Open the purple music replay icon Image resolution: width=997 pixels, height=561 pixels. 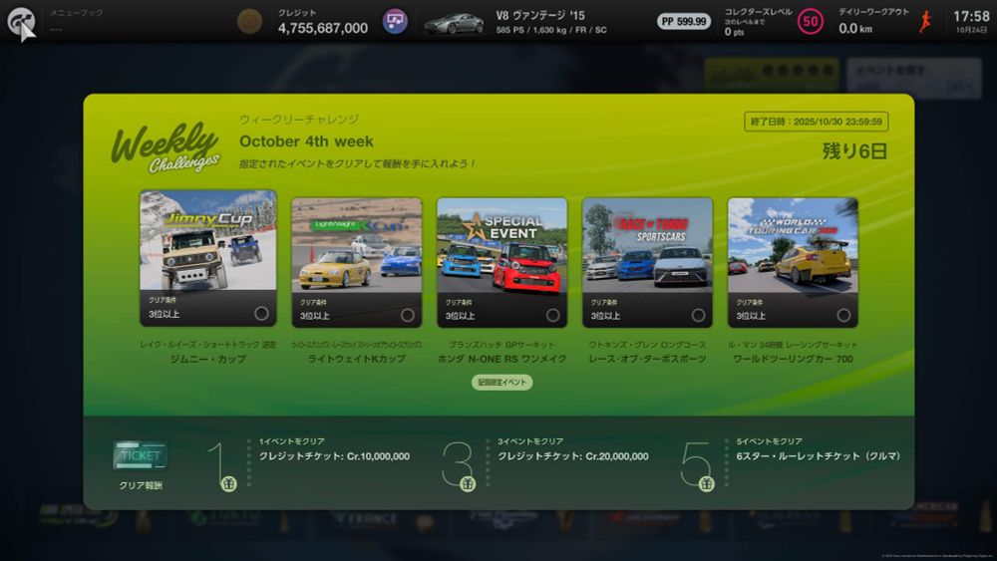tap(395, 22)
